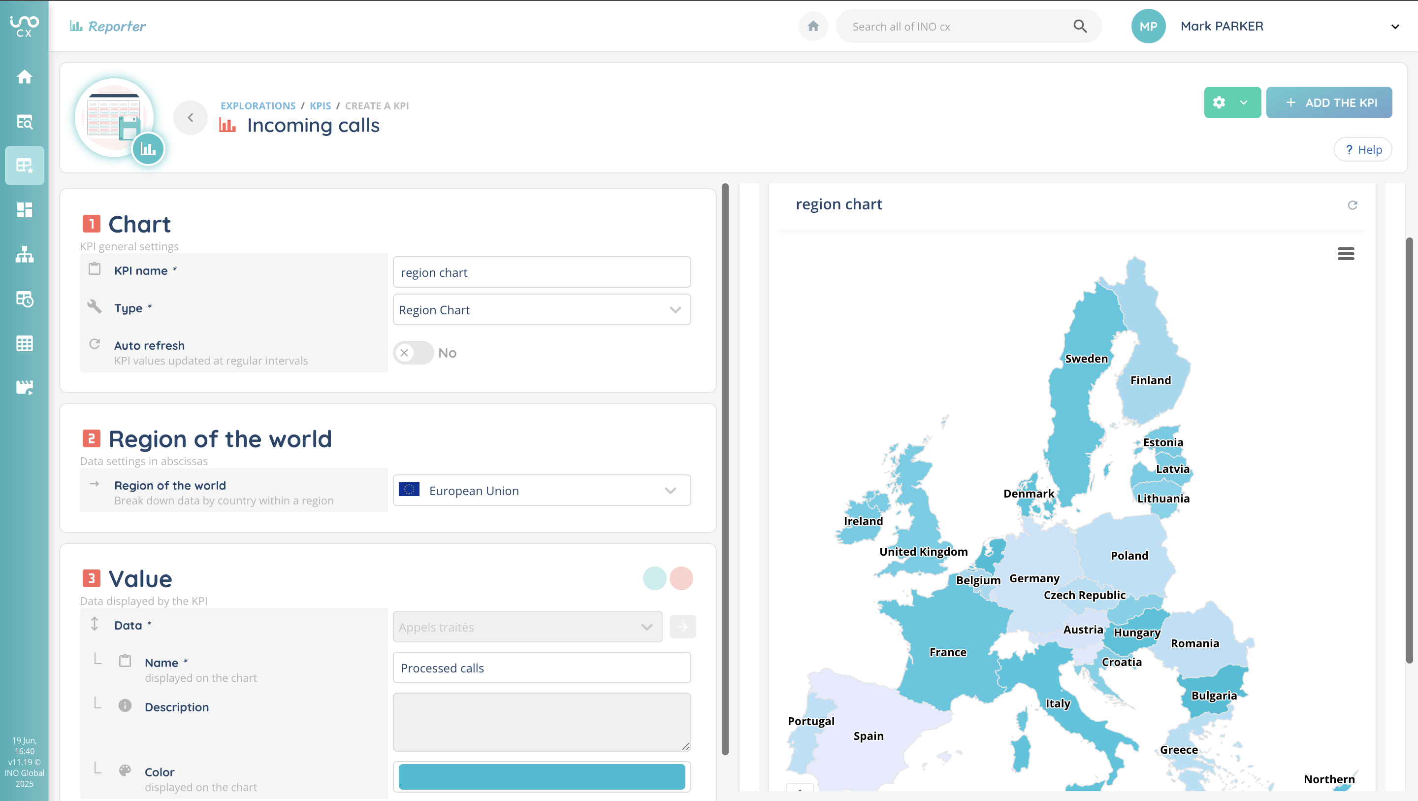Open the data search sidebar icon
Image resolution: width=1418 pixels, height=801 pixels.
coord(24,121)
